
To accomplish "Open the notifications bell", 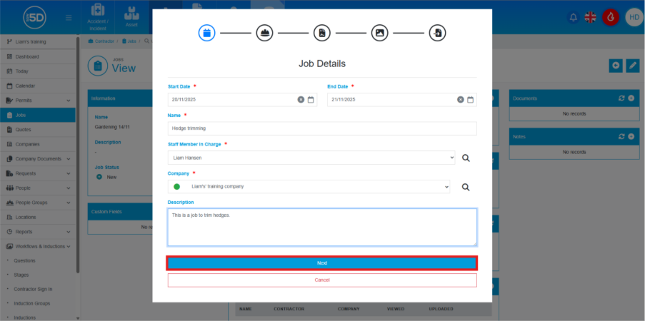I will point(573,17).
